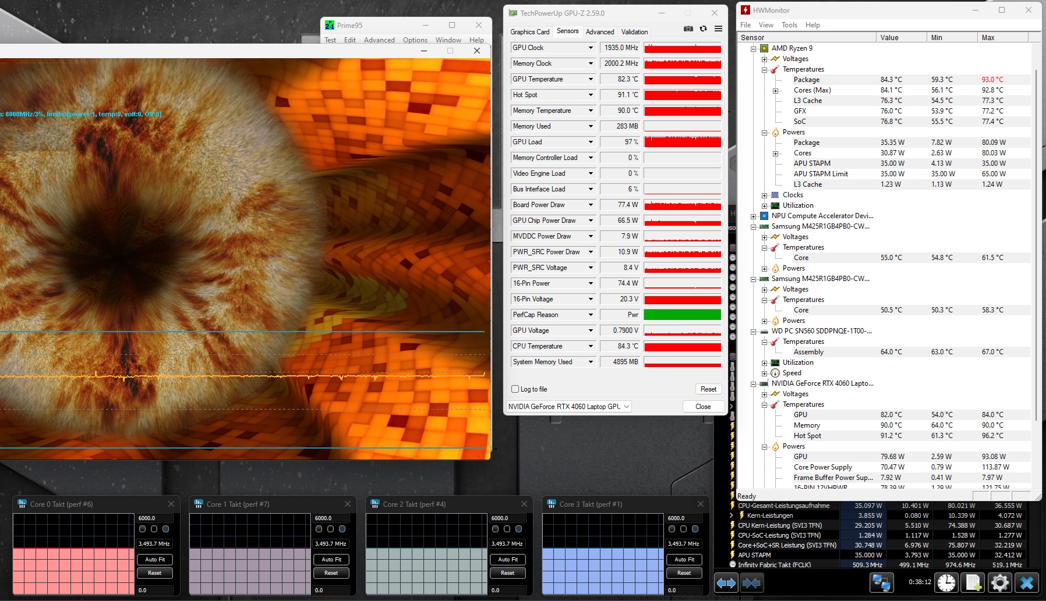Screen dimensions: 1046x601
Task: Open the Tools menu in HWMonitor
Action: click(x=789, y=25)
